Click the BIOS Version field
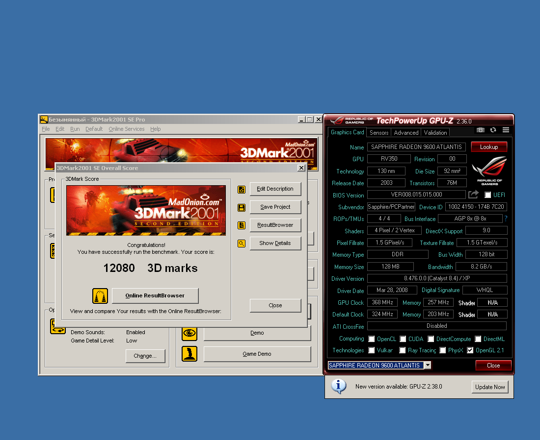The height and width of the screenshot is (440, 540). click(x=416, y=195)
